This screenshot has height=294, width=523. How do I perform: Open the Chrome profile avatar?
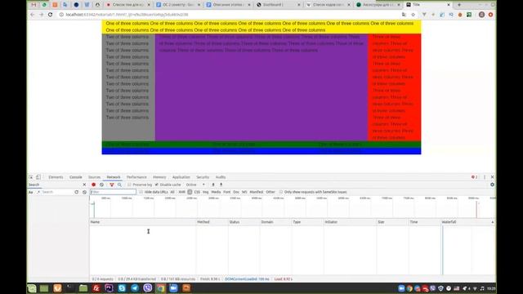click(x=481, y=15)
